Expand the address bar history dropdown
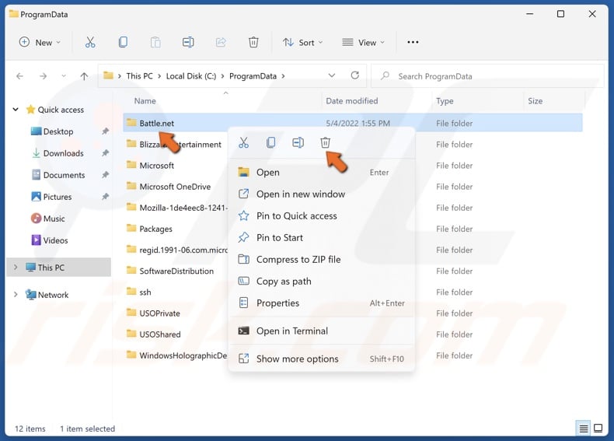Viewport: 614px width, 441px height. tap(332, 75)
